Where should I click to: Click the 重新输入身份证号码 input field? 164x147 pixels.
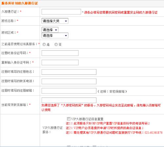(60, 62)
